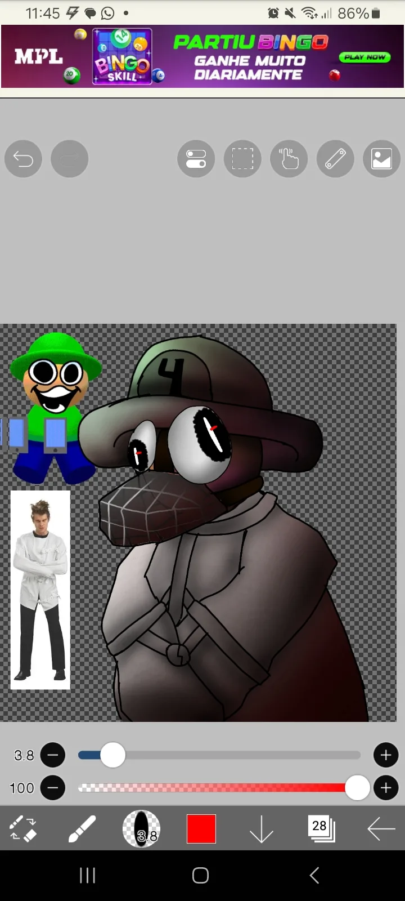Select the Brush tool icon
This screenshot has height=901, width=405.
pos(82,829)
